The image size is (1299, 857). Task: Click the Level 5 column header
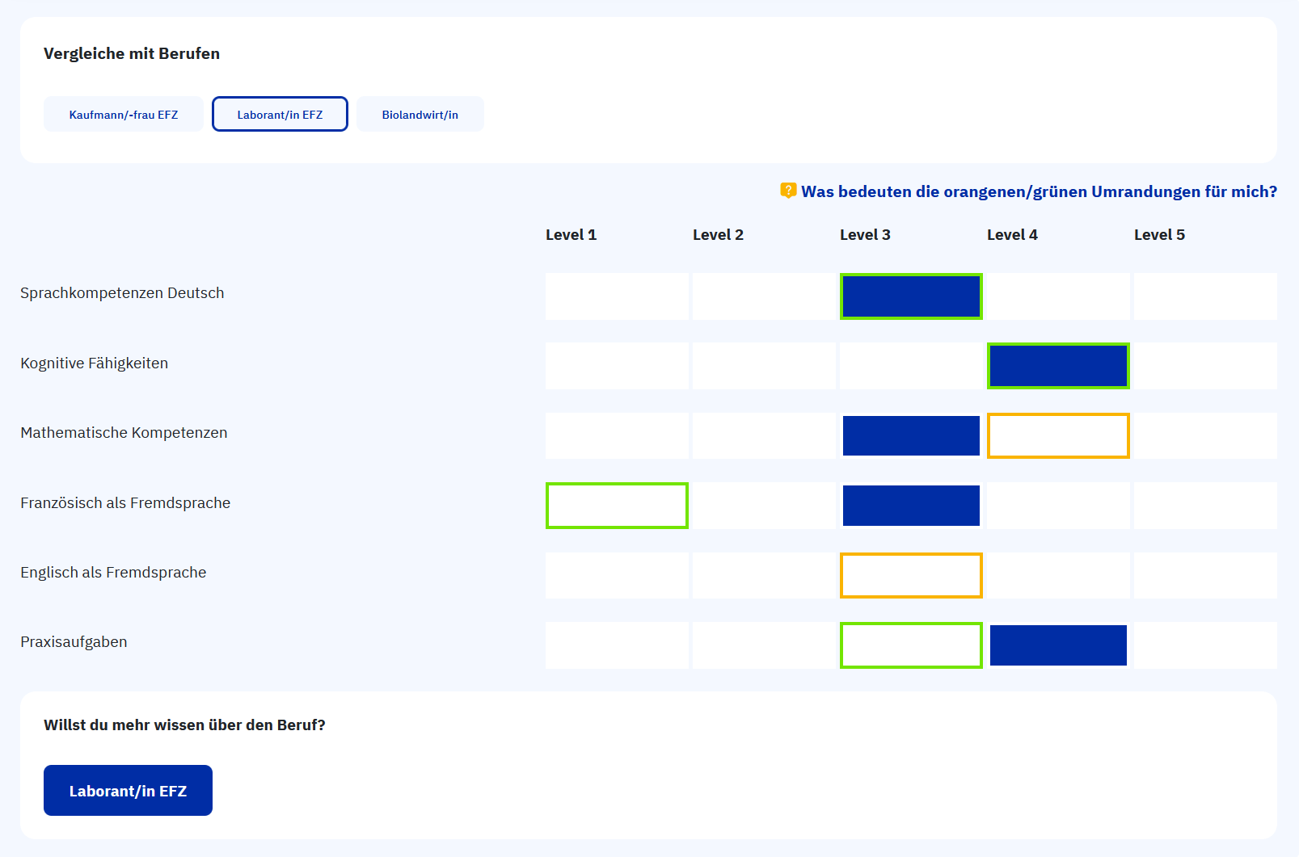coord(1160,234)
